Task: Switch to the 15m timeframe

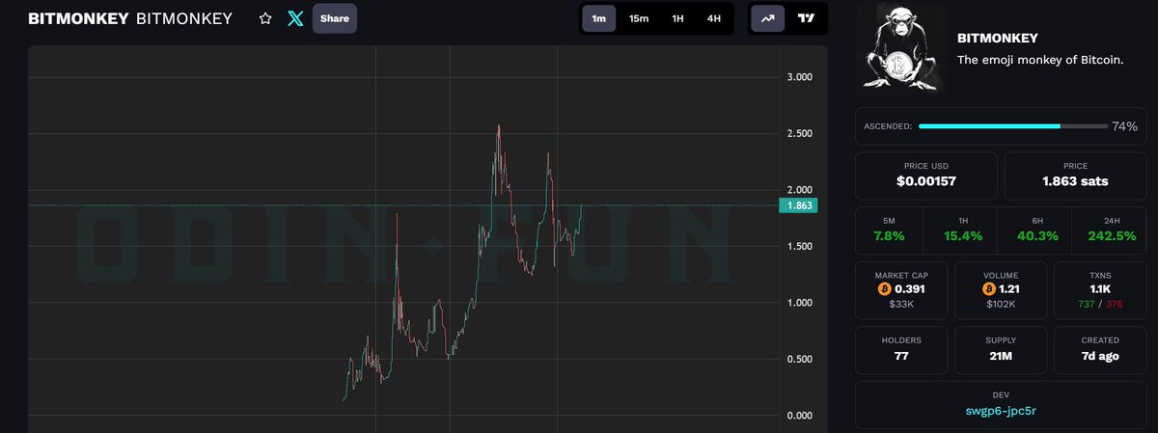Action: [639, 18]
